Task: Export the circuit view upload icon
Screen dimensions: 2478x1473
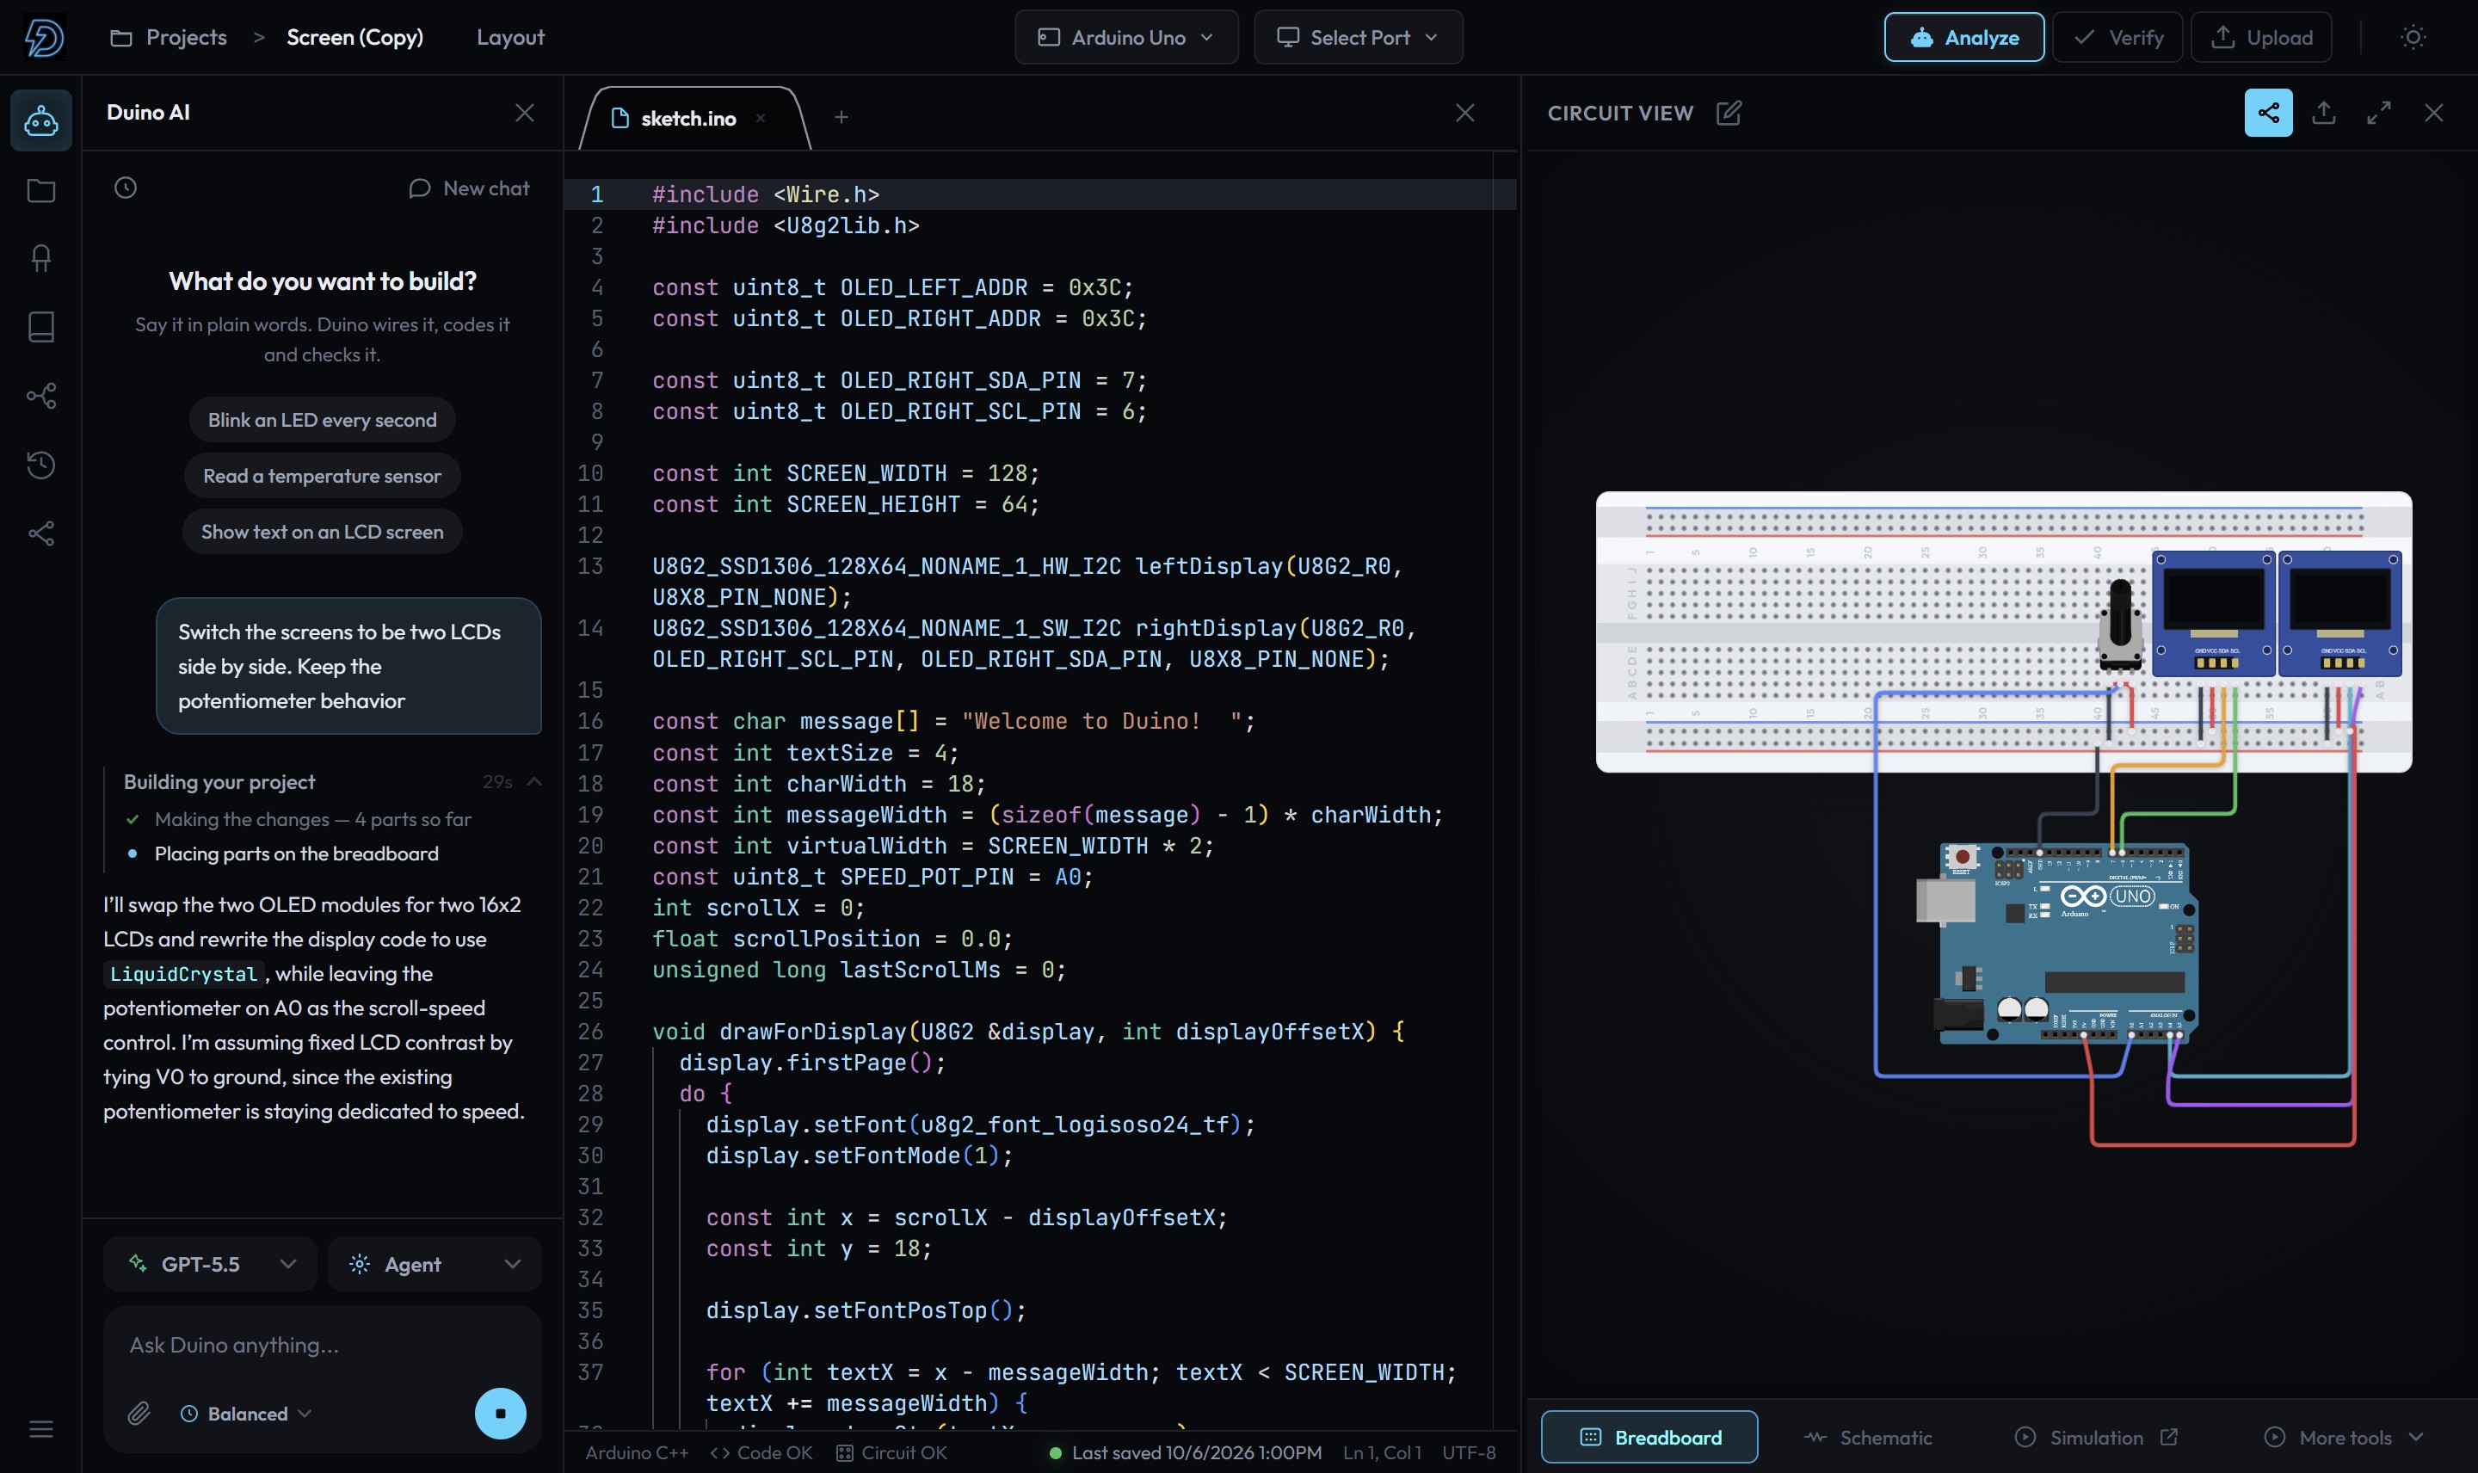Action: (2322, 112)
